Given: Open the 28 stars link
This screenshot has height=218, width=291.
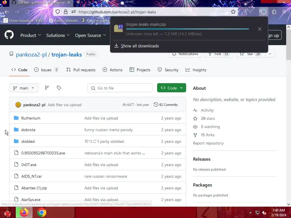Looking at the screenshot, I should click(x=208, y=118).
